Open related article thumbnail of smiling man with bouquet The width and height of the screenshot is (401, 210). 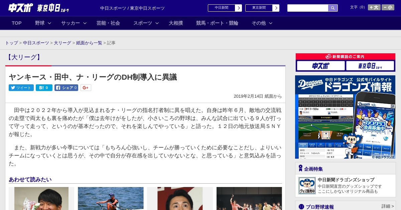[x=41, y=198]
